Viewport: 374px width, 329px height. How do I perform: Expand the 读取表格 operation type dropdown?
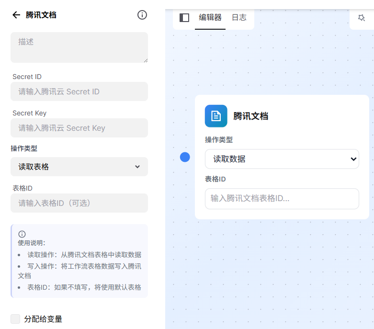click(79, 167)
